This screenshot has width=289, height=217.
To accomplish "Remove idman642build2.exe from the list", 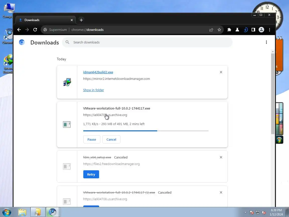I will tap(221, 72).
